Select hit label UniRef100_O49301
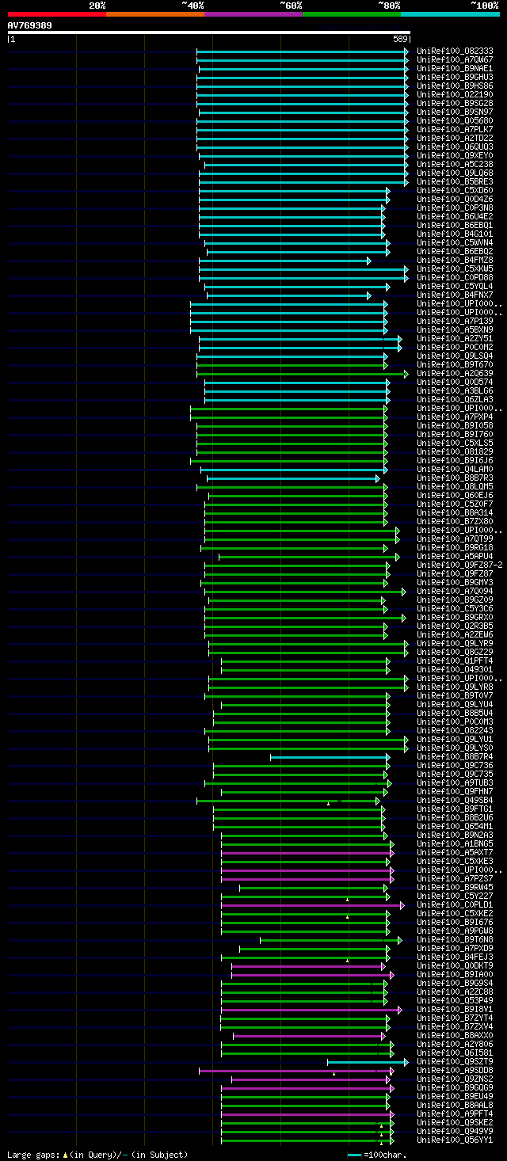The width and height of the screenshot is (507, 1161). 455,670
